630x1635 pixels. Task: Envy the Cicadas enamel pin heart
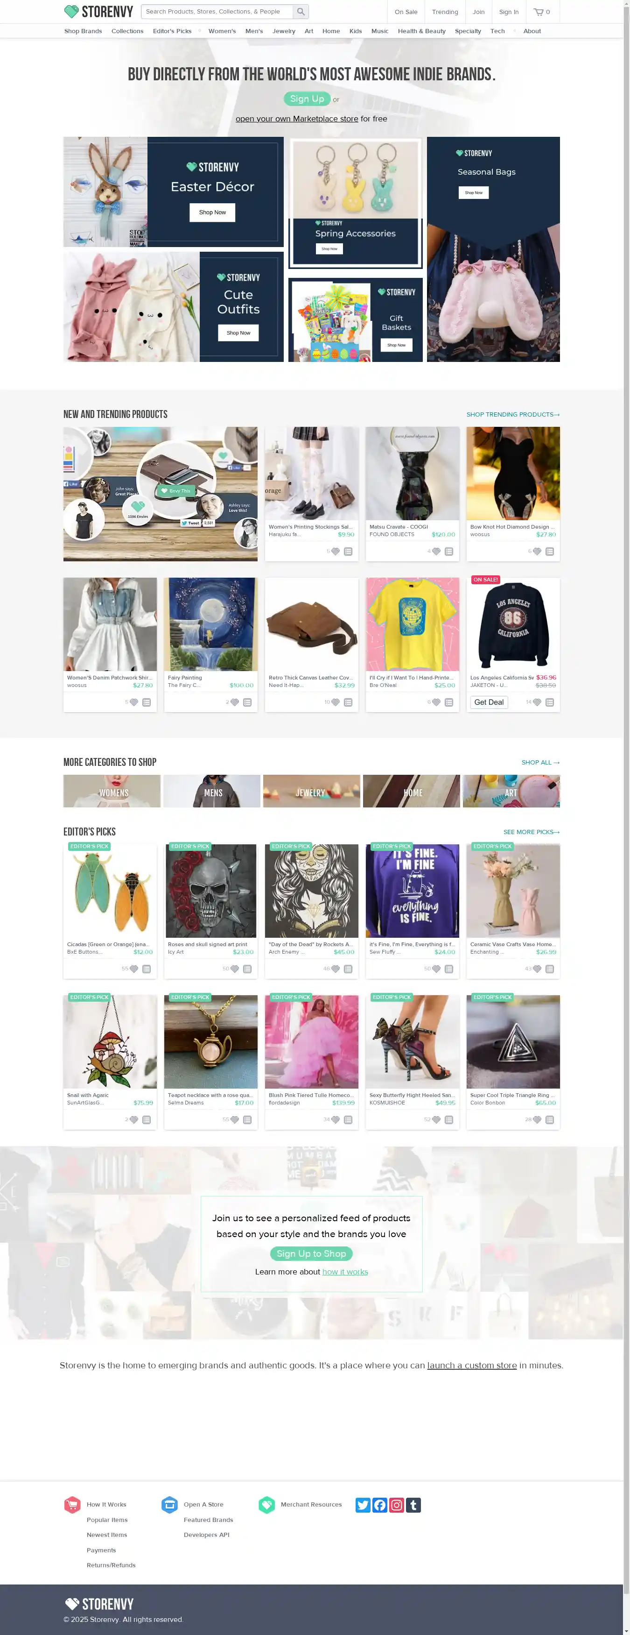point(133,969)
